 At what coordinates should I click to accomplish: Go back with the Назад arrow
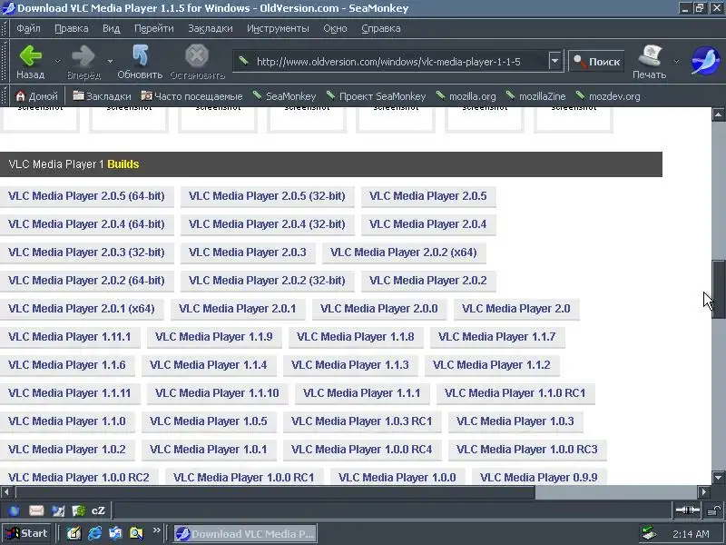30,62
